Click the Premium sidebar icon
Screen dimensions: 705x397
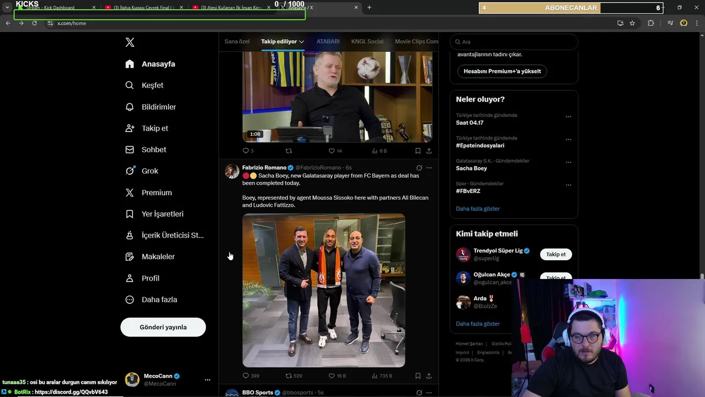click(129, 192)
